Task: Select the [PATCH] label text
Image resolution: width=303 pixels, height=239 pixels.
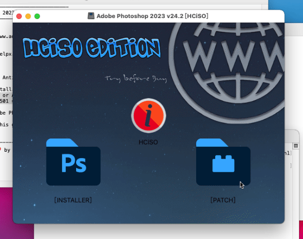Action: [223, 200]
